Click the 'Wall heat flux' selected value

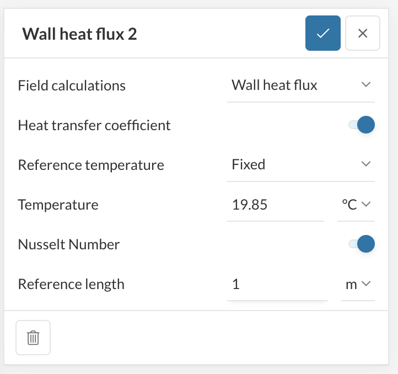tap(275, 86)
